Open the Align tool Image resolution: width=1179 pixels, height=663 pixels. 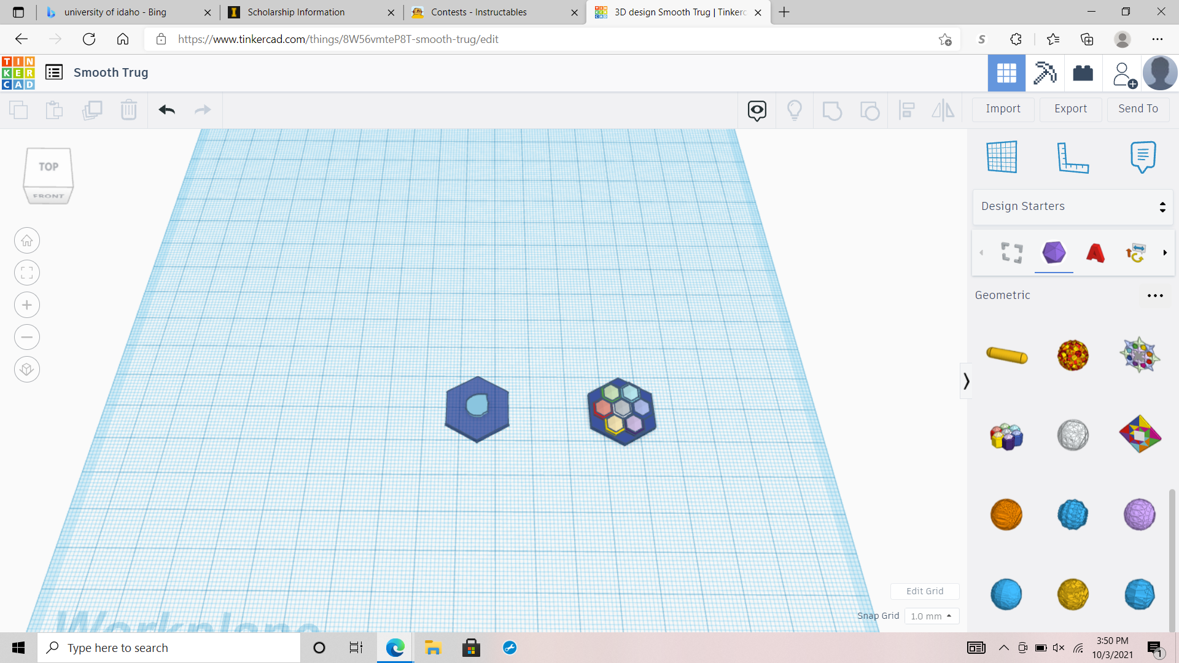click(907, 110)
